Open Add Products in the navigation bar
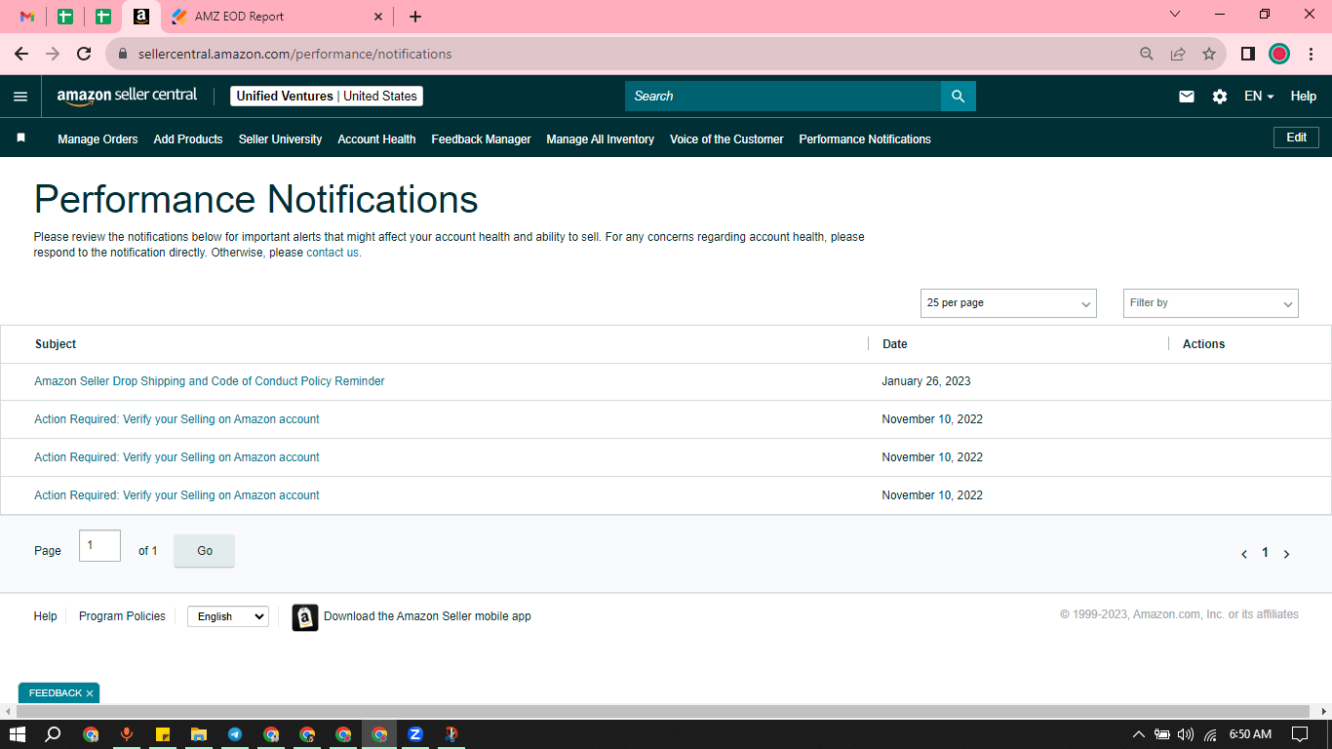The image size is (1332, 749). (x=188, y=139)
